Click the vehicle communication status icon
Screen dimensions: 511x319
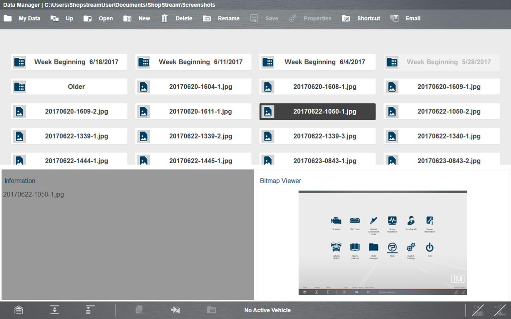(x=478, y=310)
